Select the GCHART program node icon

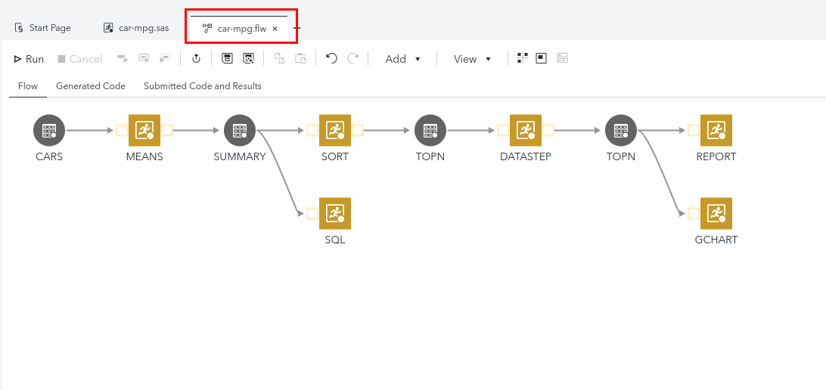click(x=716, y=214)
